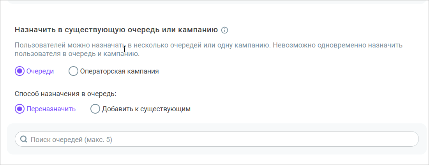429x165 pixels.
Task: Click the info icon beside the heading
Action: 224,30
